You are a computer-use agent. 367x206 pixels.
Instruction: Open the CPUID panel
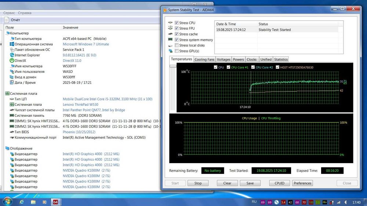(279, 183)
